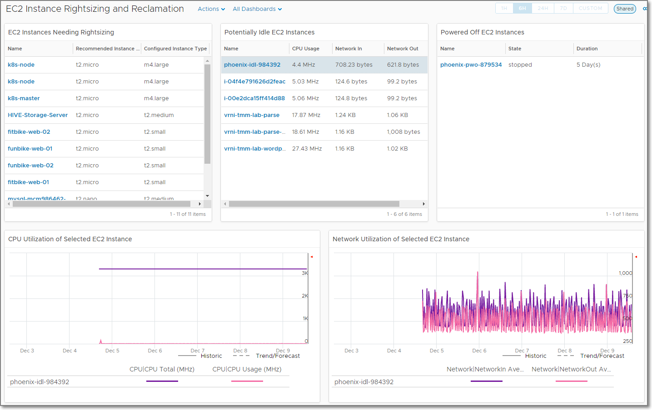The image size is (652, 410).
Task: Click Historic legend in CPU chart
Action: (x=211, y=356)
